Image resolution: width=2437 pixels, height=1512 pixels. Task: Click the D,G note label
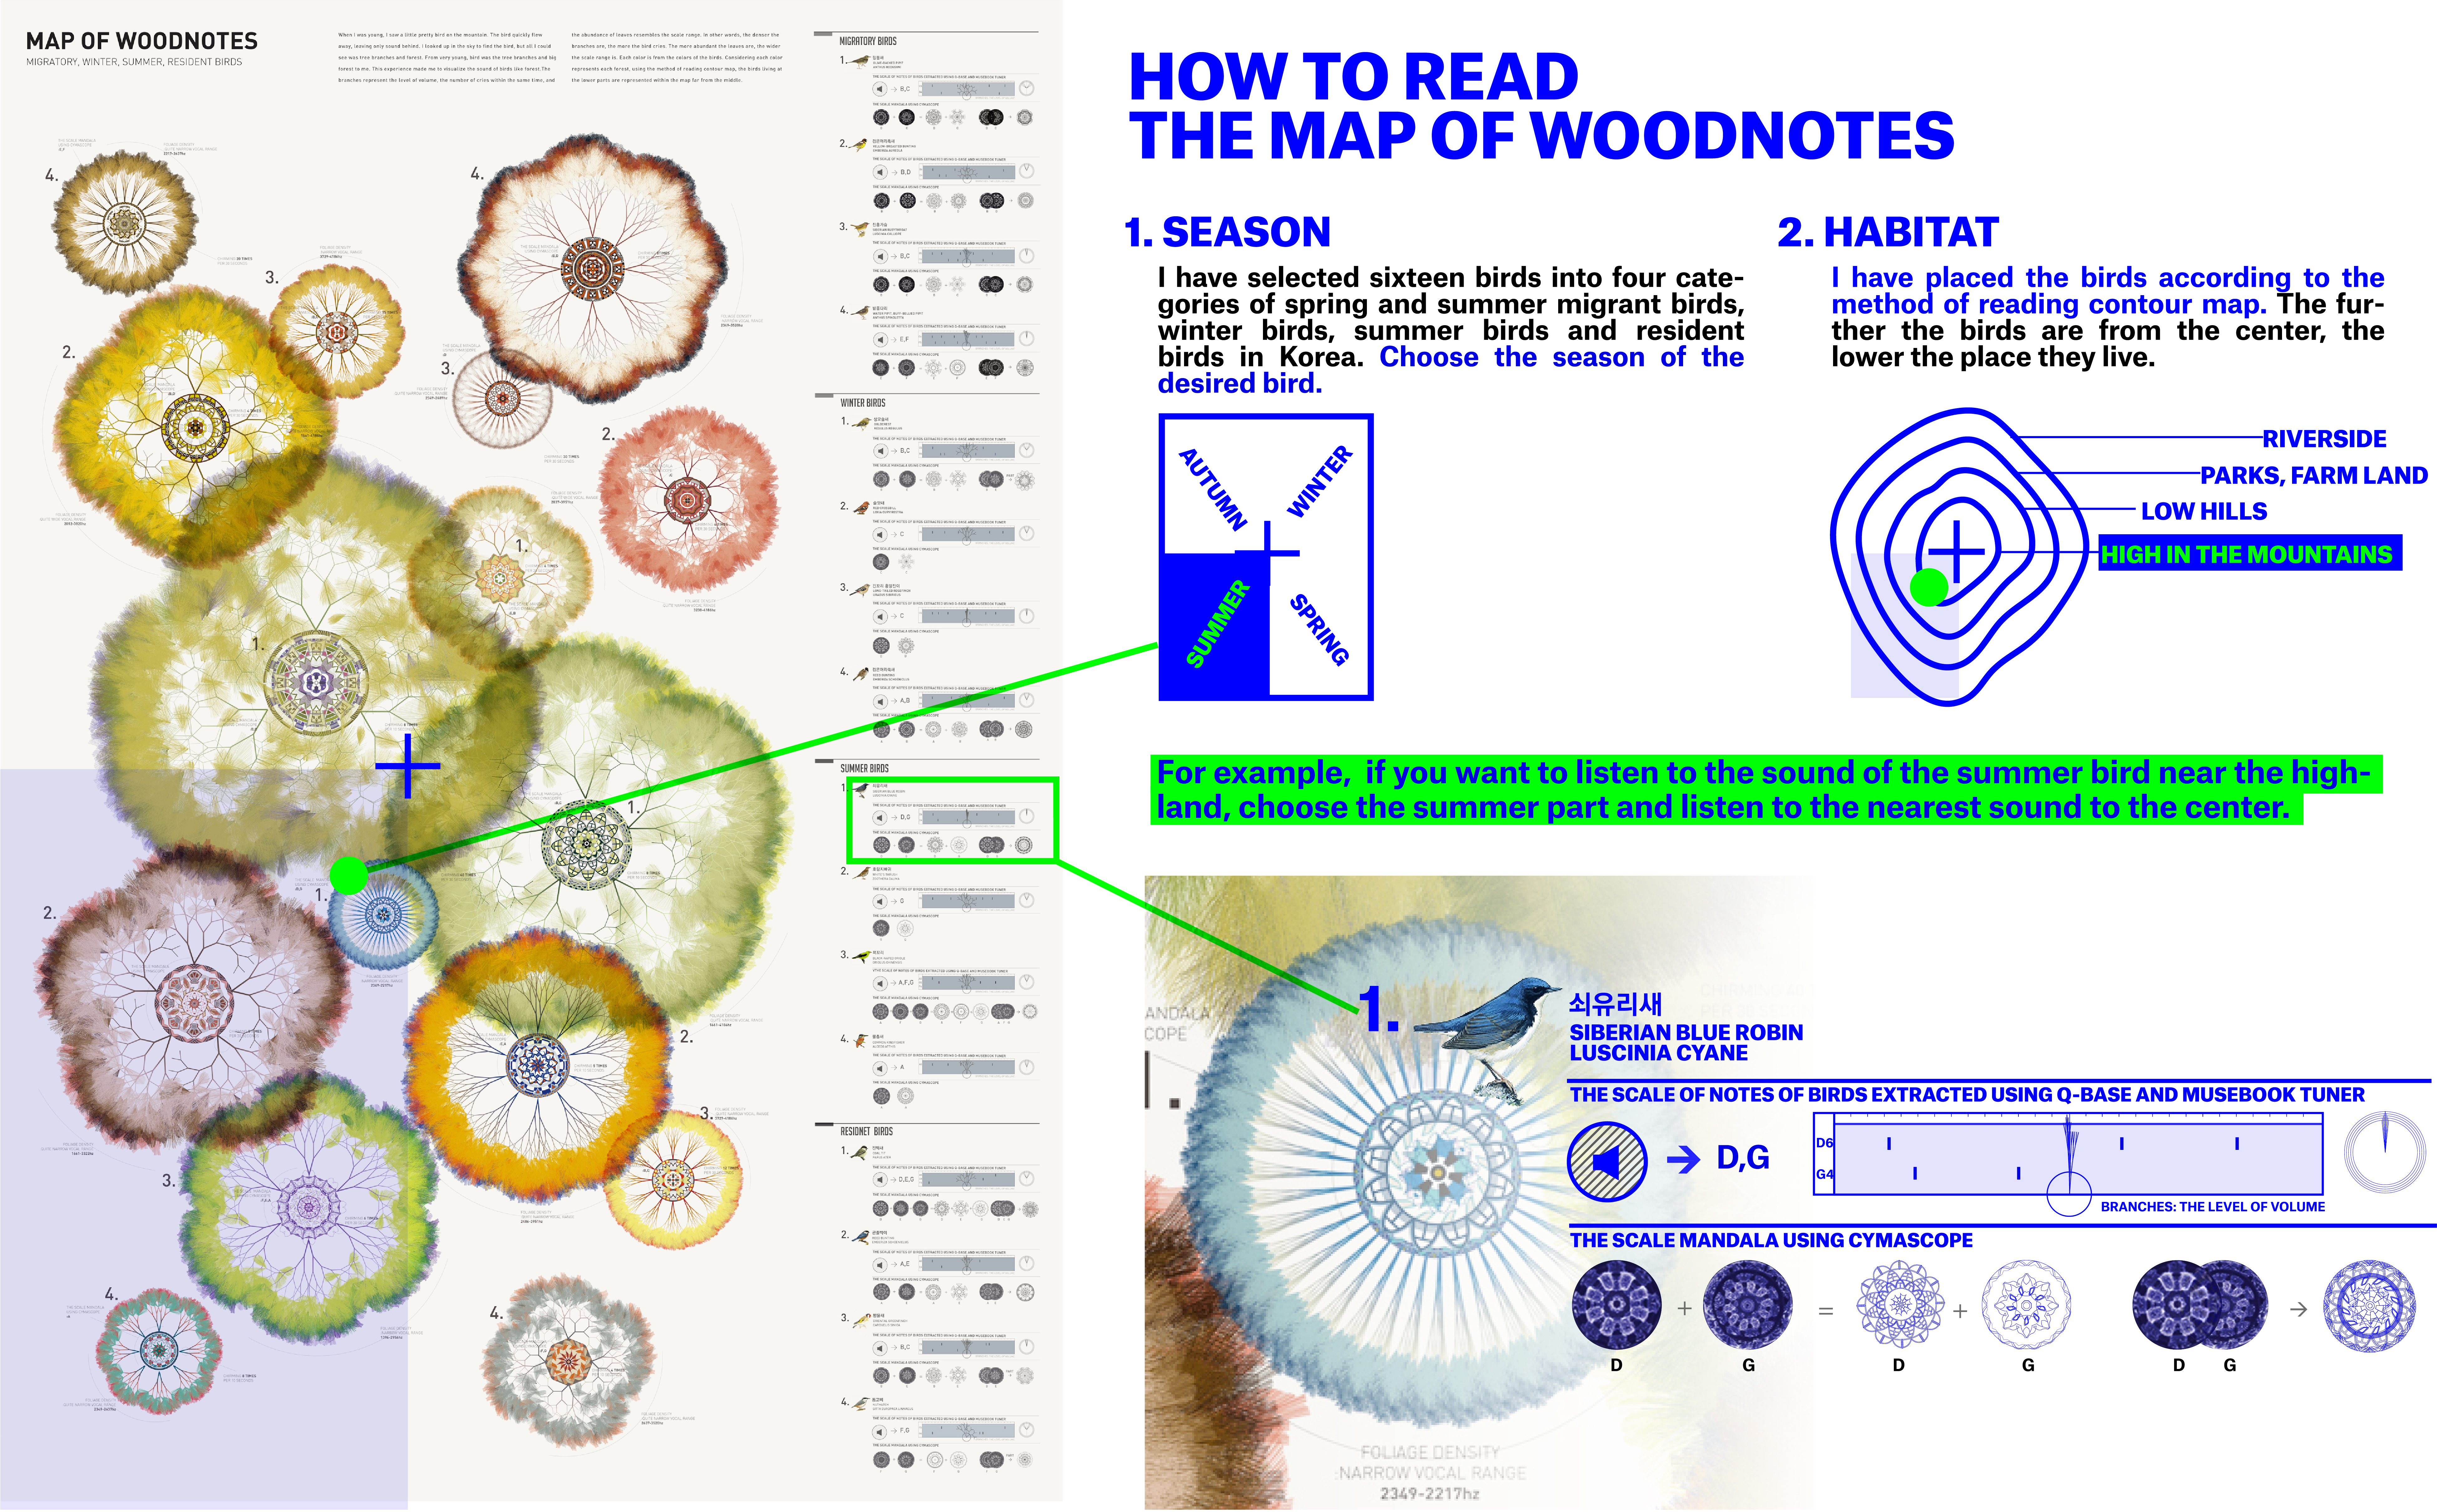[x=1743, y=1158]
